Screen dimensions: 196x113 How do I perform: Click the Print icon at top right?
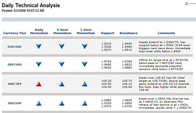point(187,3)
